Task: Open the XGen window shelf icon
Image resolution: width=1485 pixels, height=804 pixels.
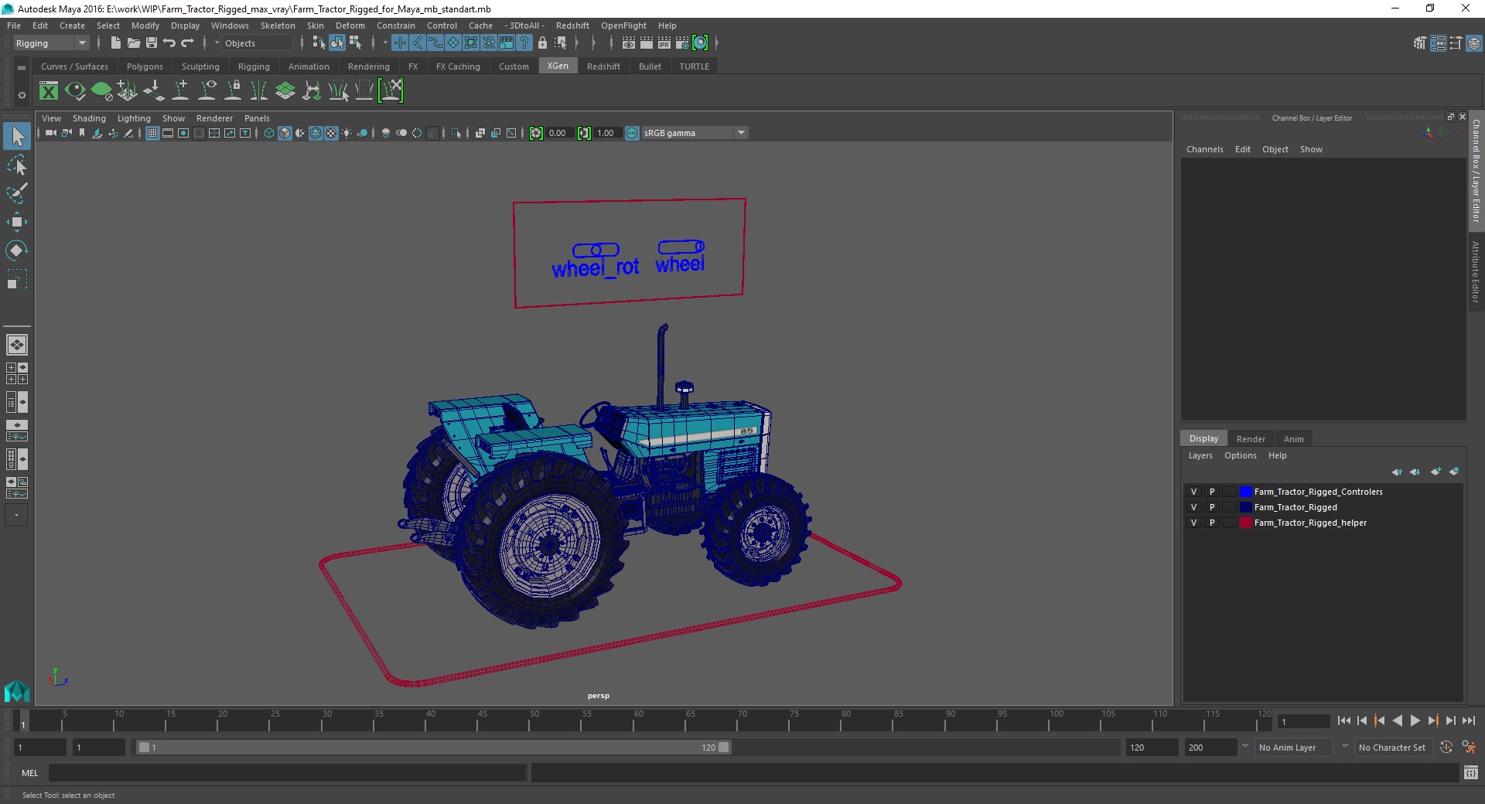Action: click(x=49, y=91)
